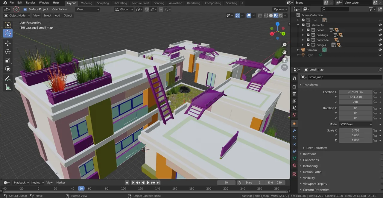Open the Orientation View dropdown
This screenshot has width=383, height=198.
click(x=88, y=9)
